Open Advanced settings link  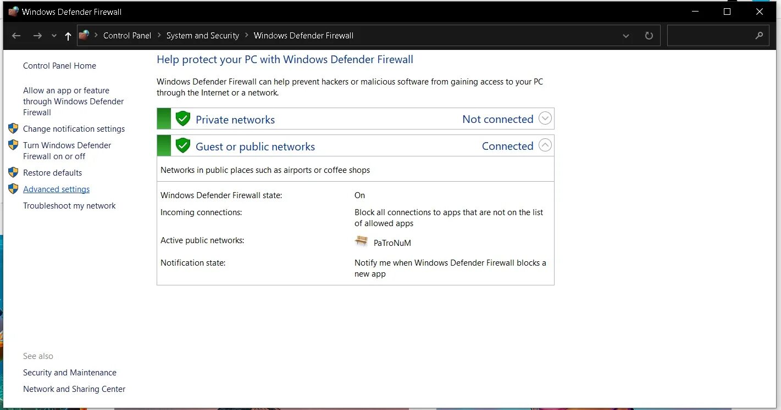pos(56,189)
